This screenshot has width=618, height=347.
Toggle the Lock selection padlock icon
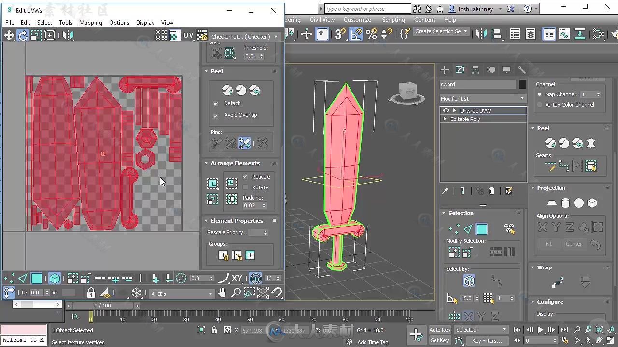pos(91,293)
